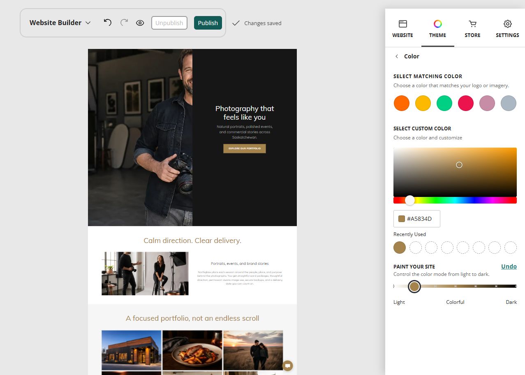
Task: Select the yellow matching color
Action: point(423,103)
